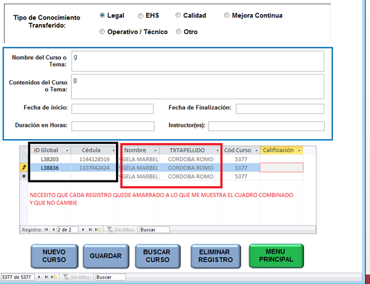Choose the Calidad radio option
Screen dimensions: 370x284
[x=178, y=15]
